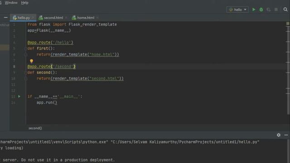Viewport: 290px width, 163px height.
Task: Click 'render_template' in import line
Action: click(100, 24)
